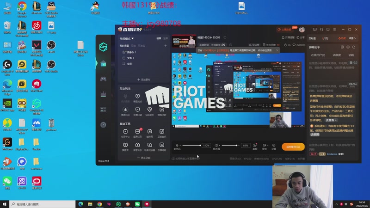Open the 钻粉助手 tool

[x=149, y=111]
